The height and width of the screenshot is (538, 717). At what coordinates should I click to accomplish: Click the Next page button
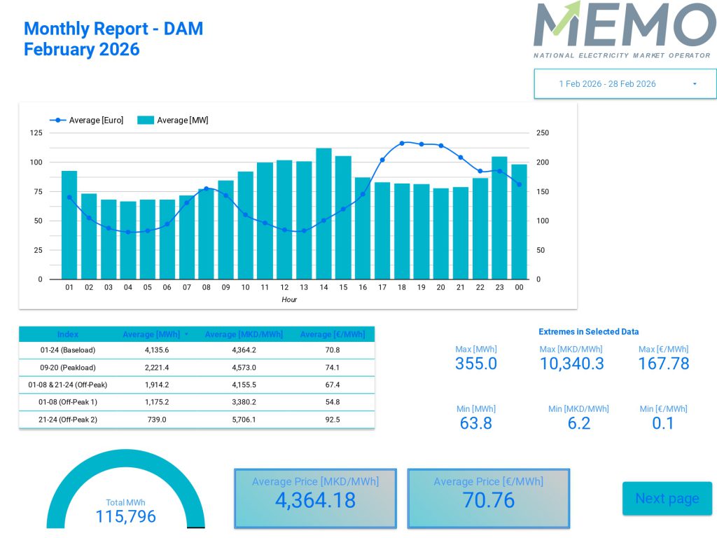click(667, 498)
